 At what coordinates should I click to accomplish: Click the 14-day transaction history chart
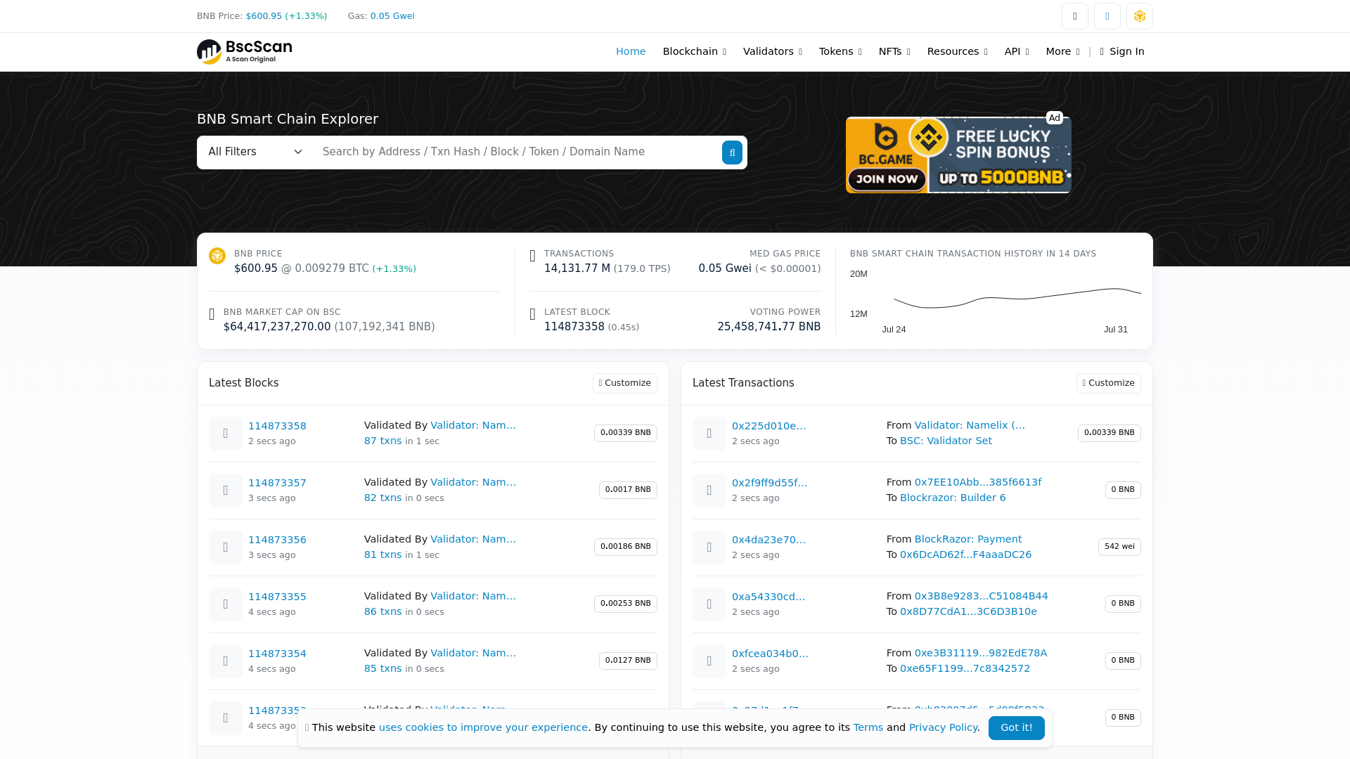coord(995,302)
